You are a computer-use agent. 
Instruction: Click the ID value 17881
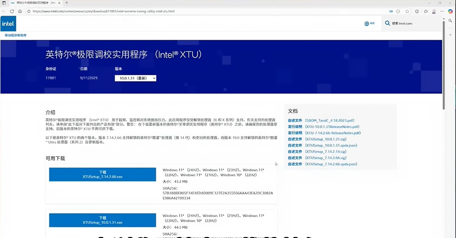pos(51,78)
